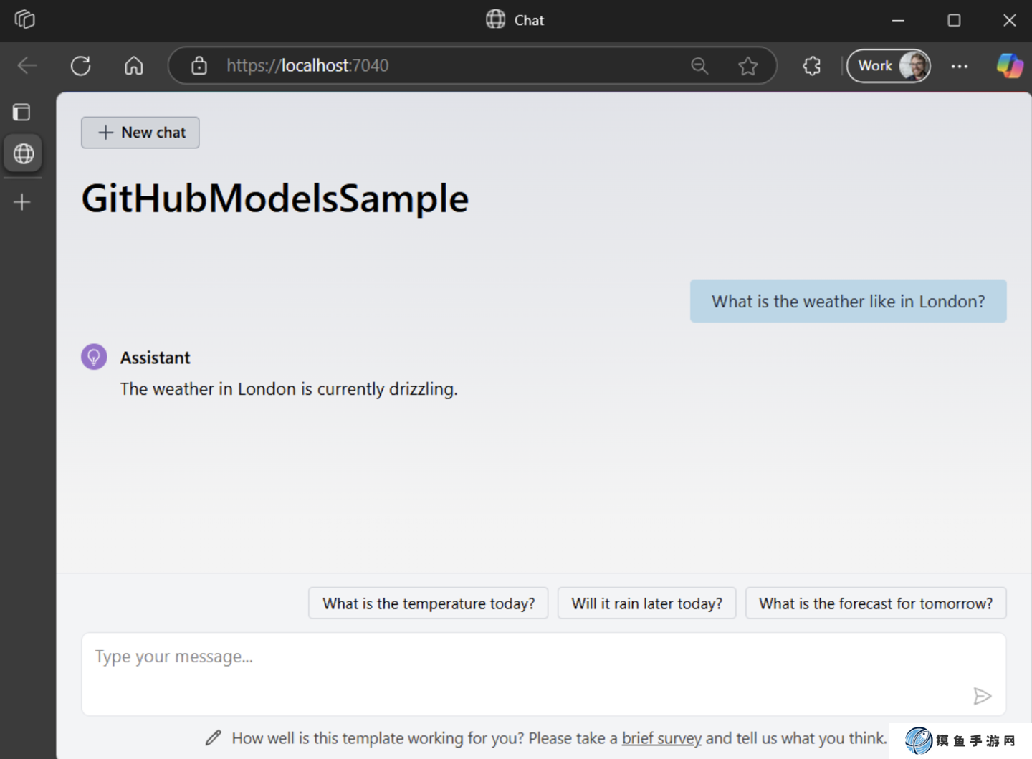1032x759 pixels.
Task: Click the 'Assistant' name label
Action: pyautogui.click(x=156, y=358)
